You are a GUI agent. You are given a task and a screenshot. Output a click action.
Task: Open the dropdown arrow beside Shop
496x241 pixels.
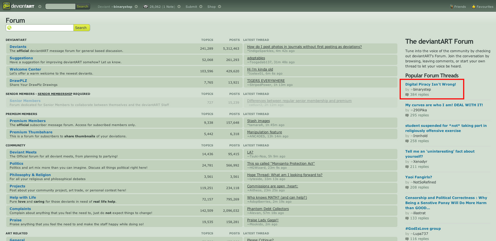(x=219, y=6)
